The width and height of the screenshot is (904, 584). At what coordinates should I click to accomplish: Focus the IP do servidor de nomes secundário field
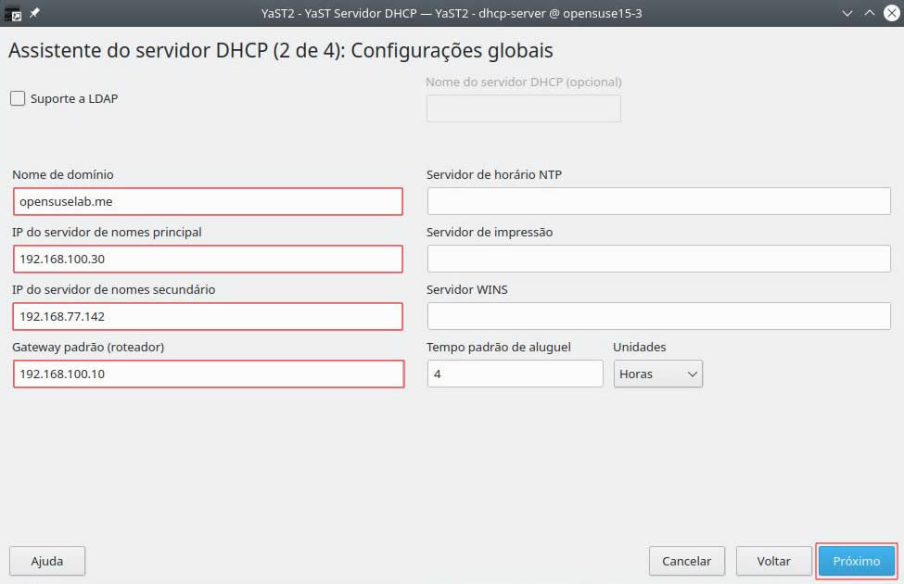(x=208, y=316)
